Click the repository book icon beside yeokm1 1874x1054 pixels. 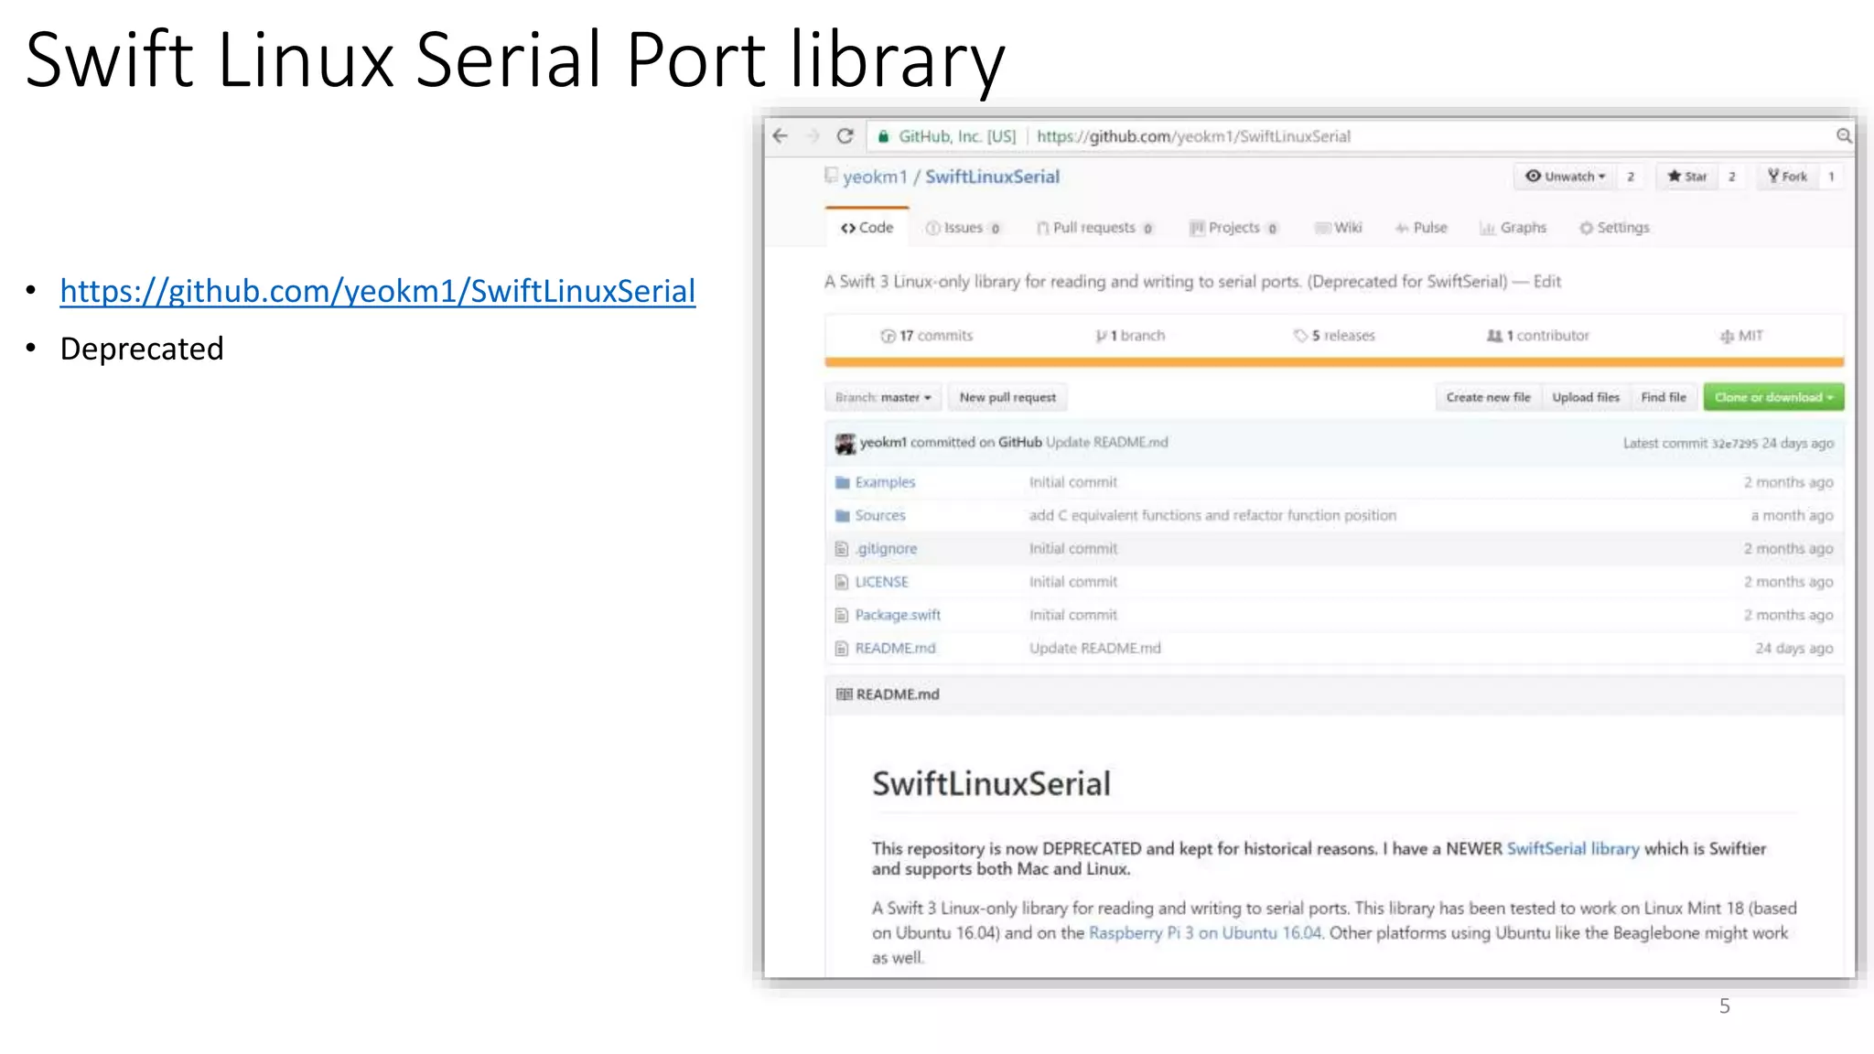click(831, 175)
